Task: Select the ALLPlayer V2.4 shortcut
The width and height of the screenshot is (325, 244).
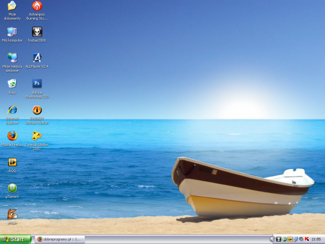Action: (37, 58)
